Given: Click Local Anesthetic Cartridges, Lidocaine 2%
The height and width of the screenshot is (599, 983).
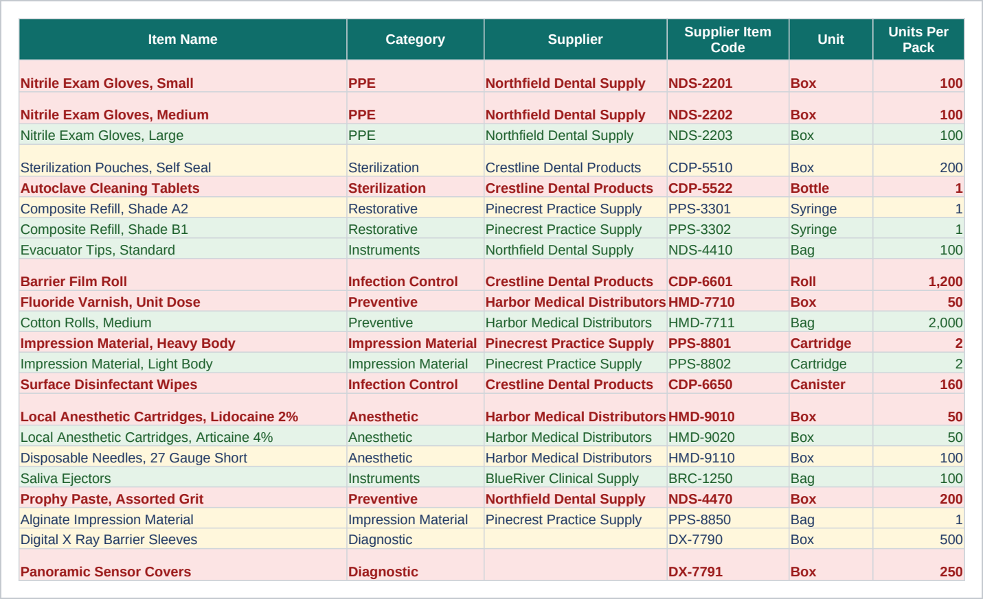Looking at the screenshot, I should tap(183, 410).
